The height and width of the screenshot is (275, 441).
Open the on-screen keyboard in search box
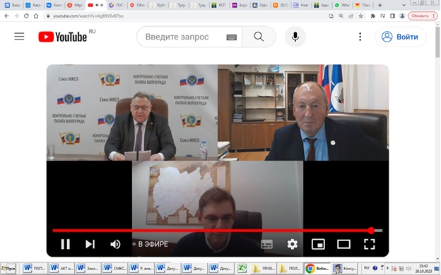pos(232,37)
